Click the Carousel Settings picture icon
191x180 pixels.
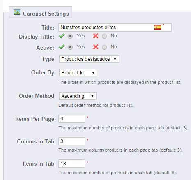point(17,12)
